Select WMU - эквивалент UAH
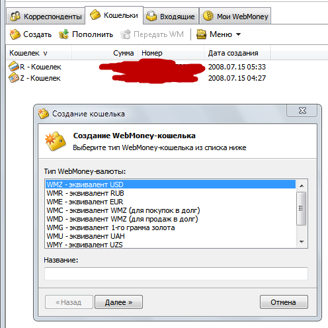328x328 pixels. click(x=171, y=236)
